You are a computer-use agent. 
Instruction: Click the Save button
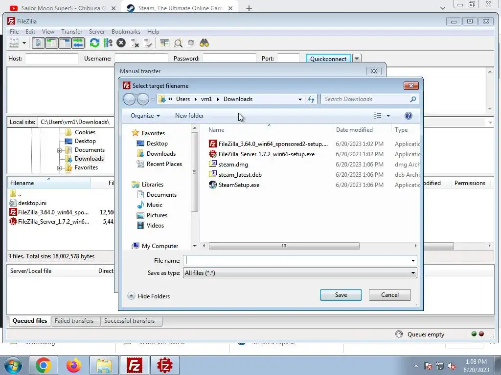341,295
